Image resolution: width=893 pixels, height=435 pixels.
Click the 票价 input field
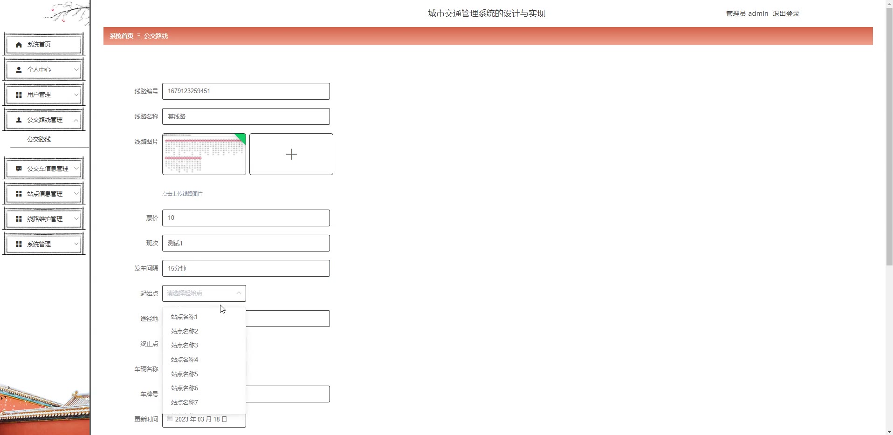coord(246,218)
